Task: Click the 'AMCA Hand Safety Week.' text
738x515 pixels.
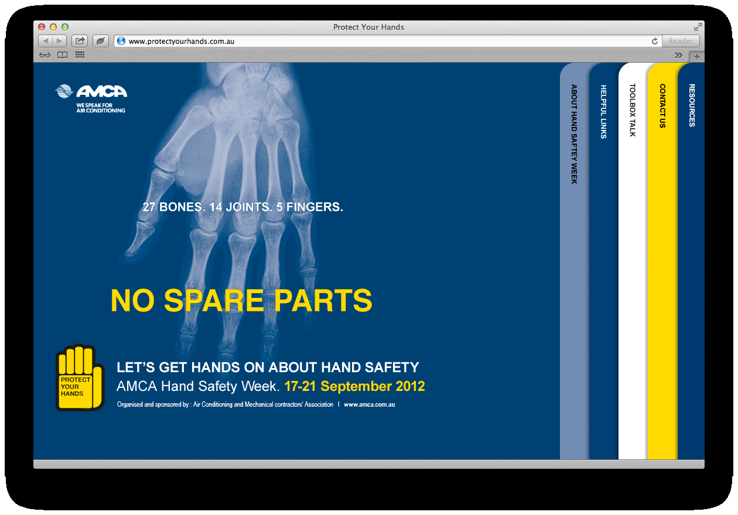Action: coord(199,386)
